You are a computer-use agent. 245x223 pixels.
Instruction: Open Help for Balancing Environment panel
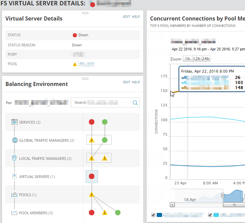click(136, 82)
